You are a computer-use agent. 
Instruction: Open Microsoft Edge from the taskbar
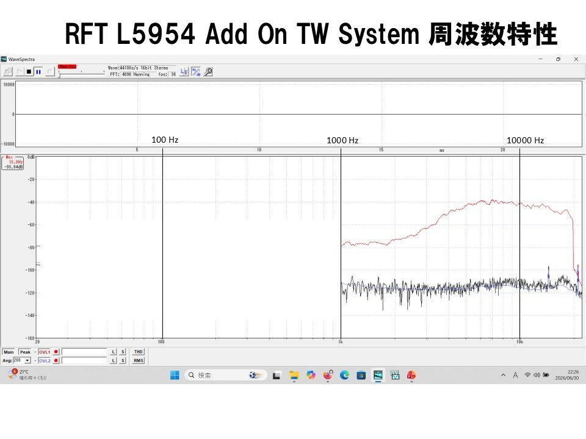click(344, 375)
